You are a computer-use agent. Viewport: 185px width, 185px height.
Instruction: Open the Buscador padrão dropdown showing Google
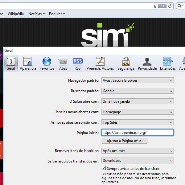pos(138,91)
